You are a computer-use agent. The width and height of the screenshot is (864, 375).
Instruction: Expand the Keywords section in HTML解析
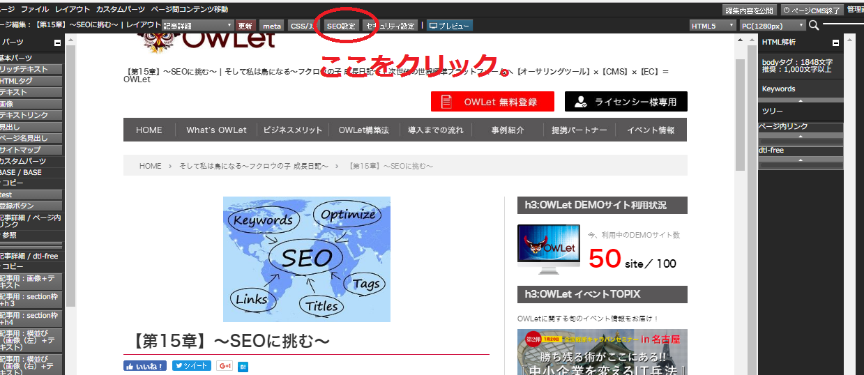click(x=801, y=89)
